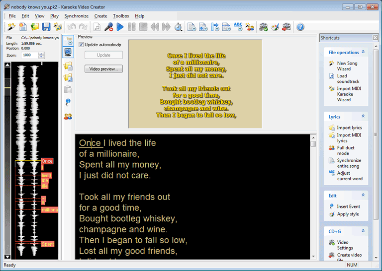Collapse the File operations section
Viewport: 382px width, 271px height.
click(x=363, y=52)
